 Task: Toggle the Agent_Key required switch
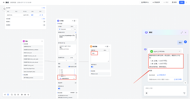tap(32, 15)
